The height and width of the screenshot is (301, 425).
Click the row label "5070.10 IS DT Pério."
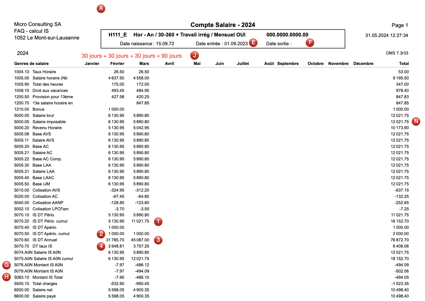point(34,215)
